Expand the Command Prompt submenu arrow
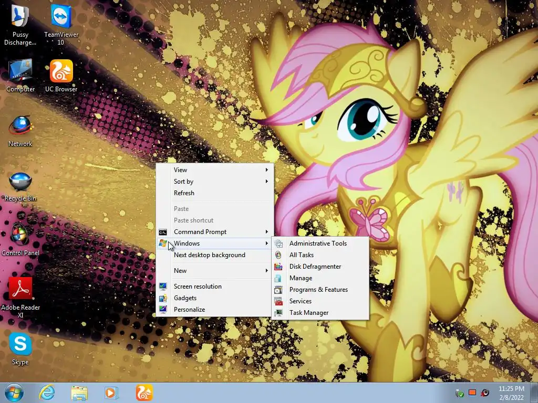 click(x=266, y=232)
